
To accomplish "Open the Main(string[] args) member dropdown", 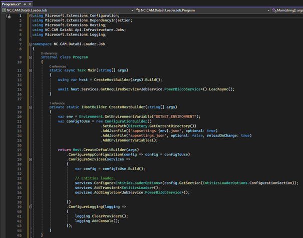I will (288, 10).
